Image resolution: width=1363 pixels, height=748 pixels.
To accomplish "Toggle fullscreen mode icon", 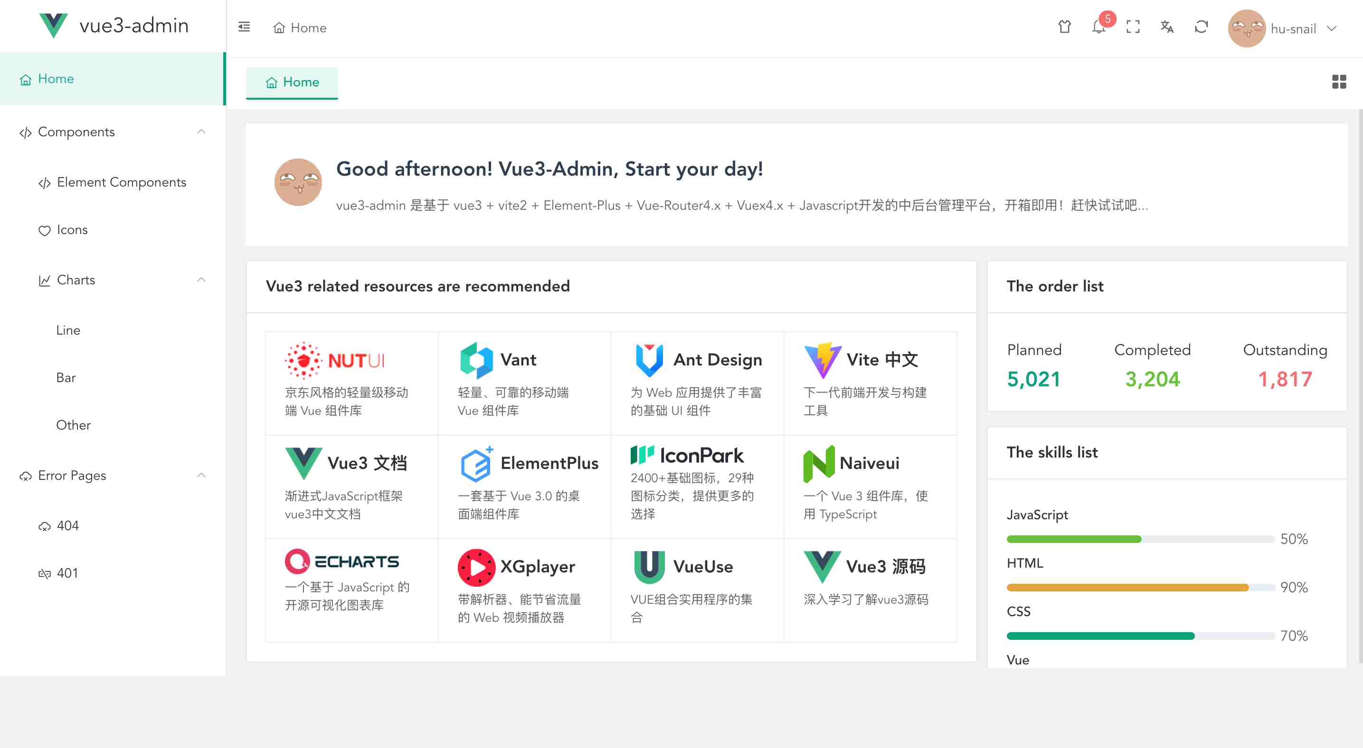I will (1132, 27).
